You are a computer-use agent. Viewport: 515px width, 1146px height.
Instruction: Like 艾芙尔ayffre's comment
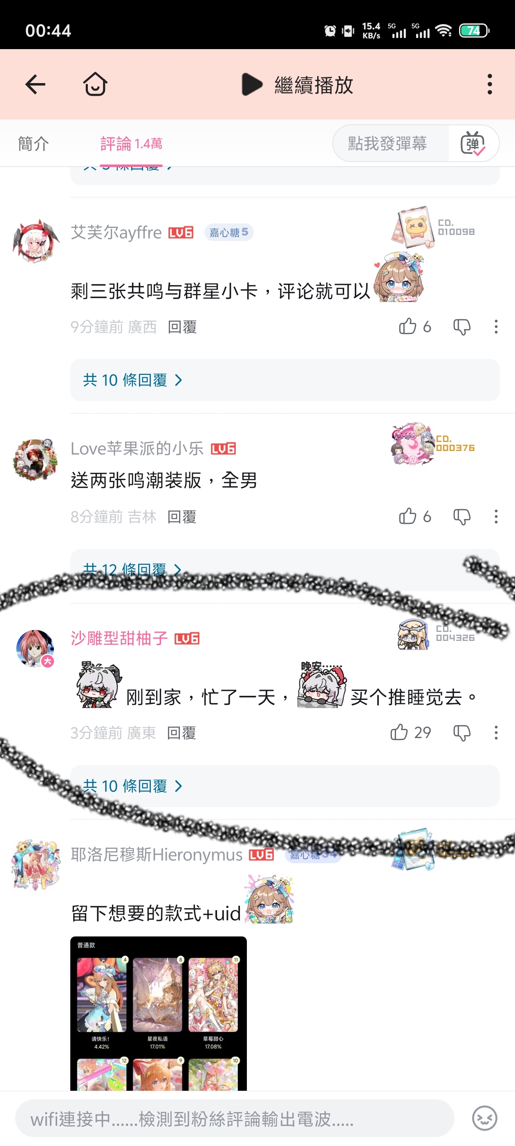point(408,327)
